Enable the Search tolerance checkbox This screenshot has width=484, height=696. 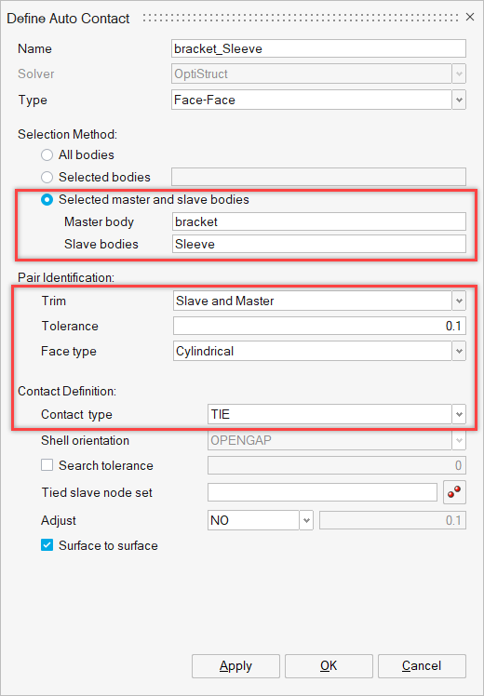tap(47, 465)
